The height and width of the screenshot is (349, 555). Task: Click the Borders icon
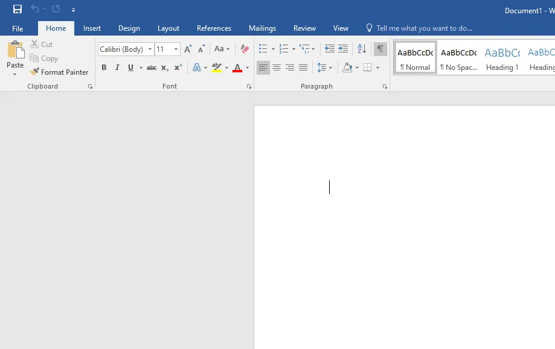pos(368,68)
